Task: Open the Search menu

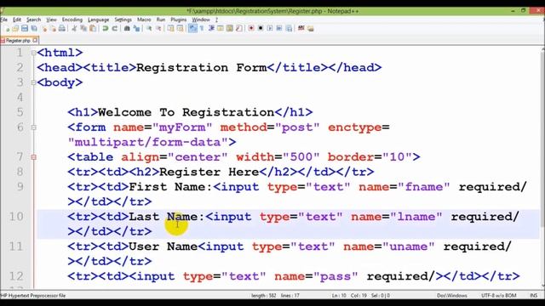Action: [x=34, y=20]
